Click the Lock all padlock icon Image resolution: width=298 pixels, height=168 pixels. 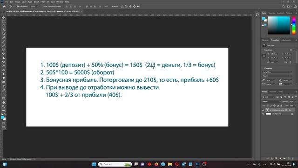coord(281,106)
